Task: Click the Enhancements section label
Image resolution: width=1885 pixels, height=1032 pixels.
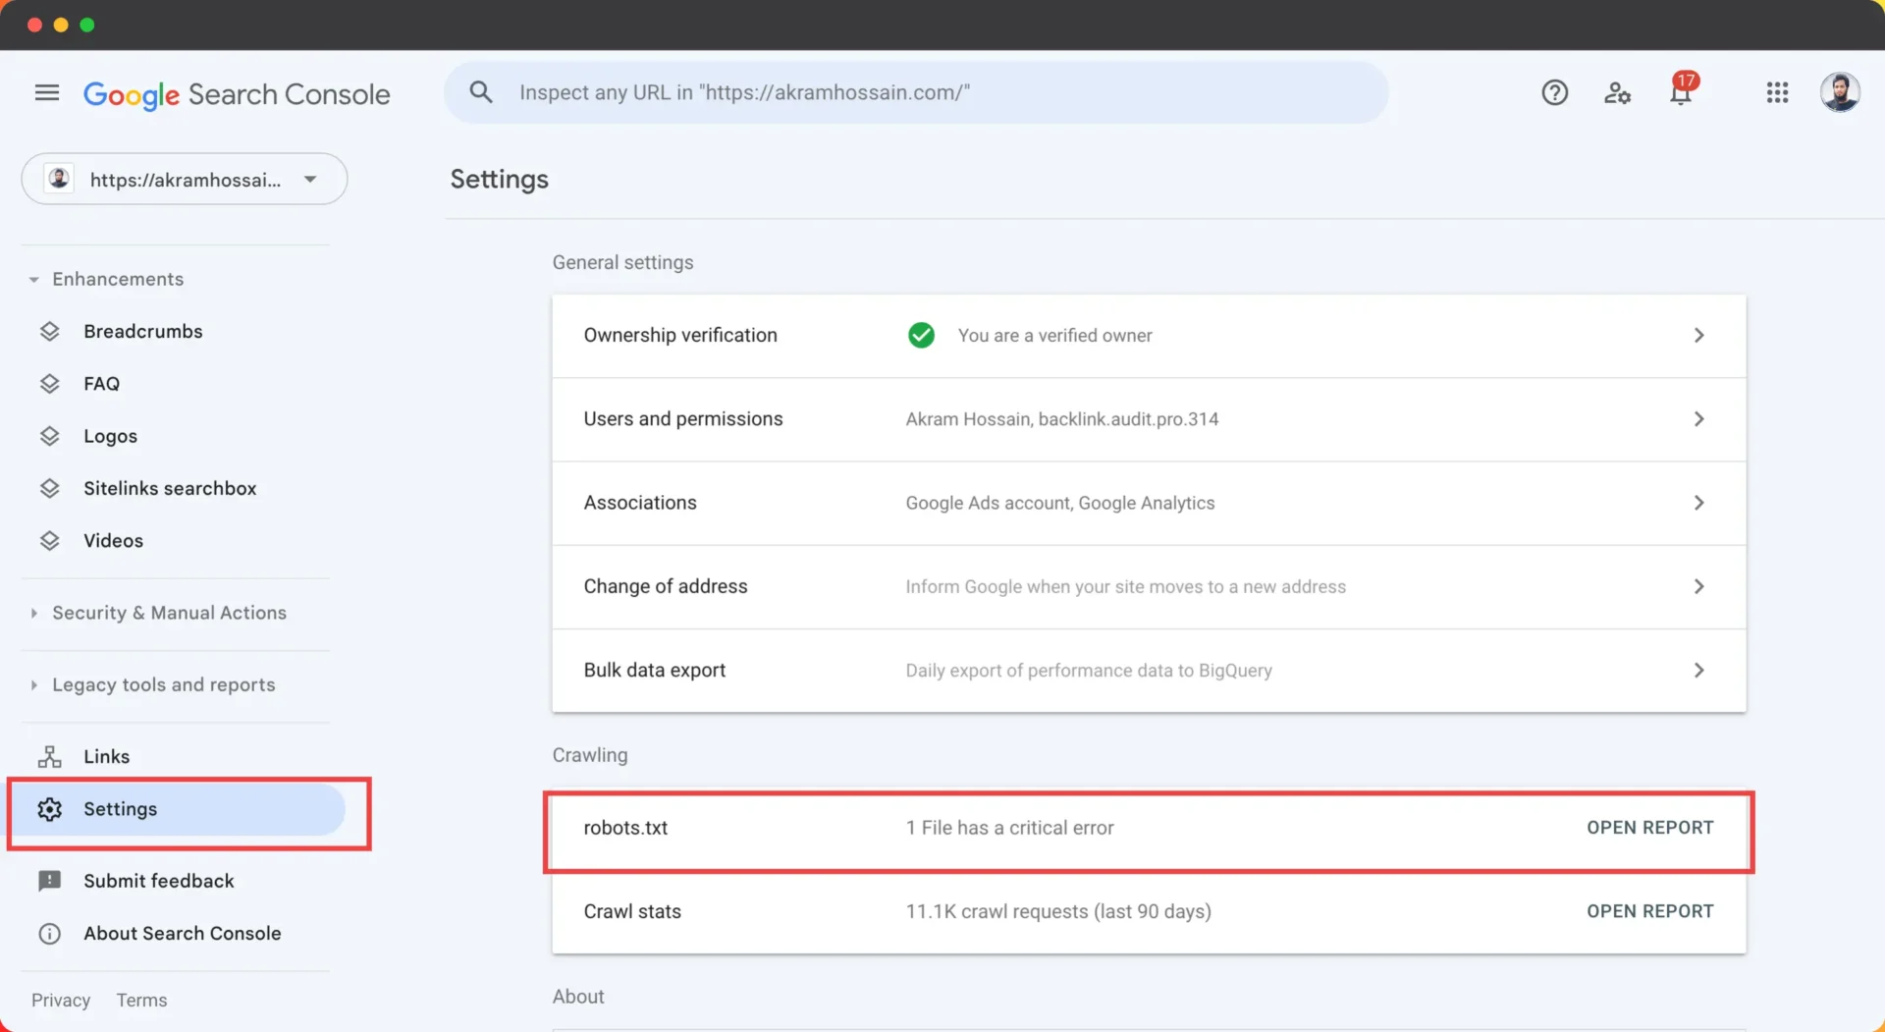Action: [x=118, y=279]
